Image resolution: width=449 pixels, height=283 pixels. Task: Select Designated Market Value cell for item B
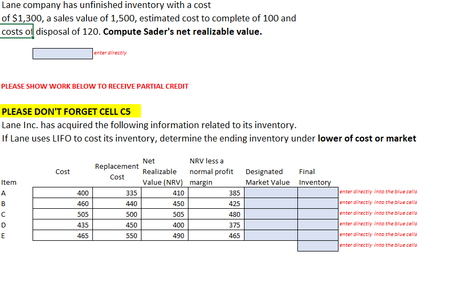point(271,203)
